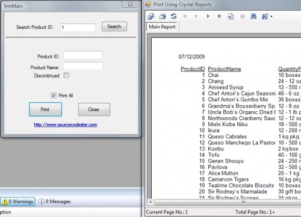The height and width of the screenshot is (217, 301).
Task: Click Close Current View icon
Action: (242, 16)
